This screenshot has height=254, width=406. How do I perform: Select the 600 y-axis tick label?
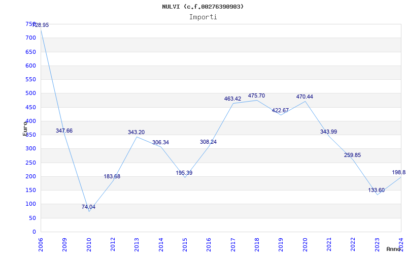[x=30, y=66]
